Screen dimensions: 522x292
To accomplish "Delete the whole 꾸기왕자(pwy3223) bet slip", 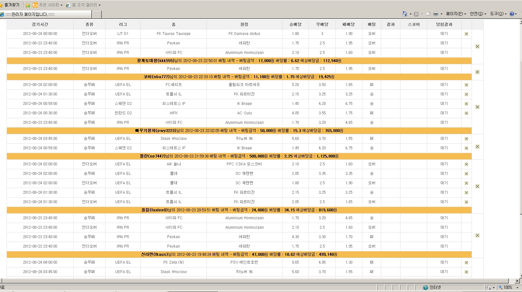I will tap(477, 107).
